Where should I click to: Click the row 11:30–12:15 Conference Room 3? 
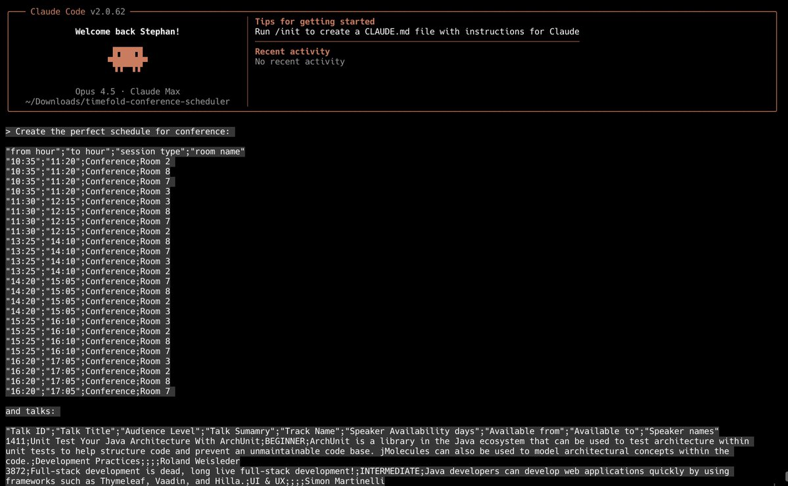pyautogui.click(x=88, y=201)
